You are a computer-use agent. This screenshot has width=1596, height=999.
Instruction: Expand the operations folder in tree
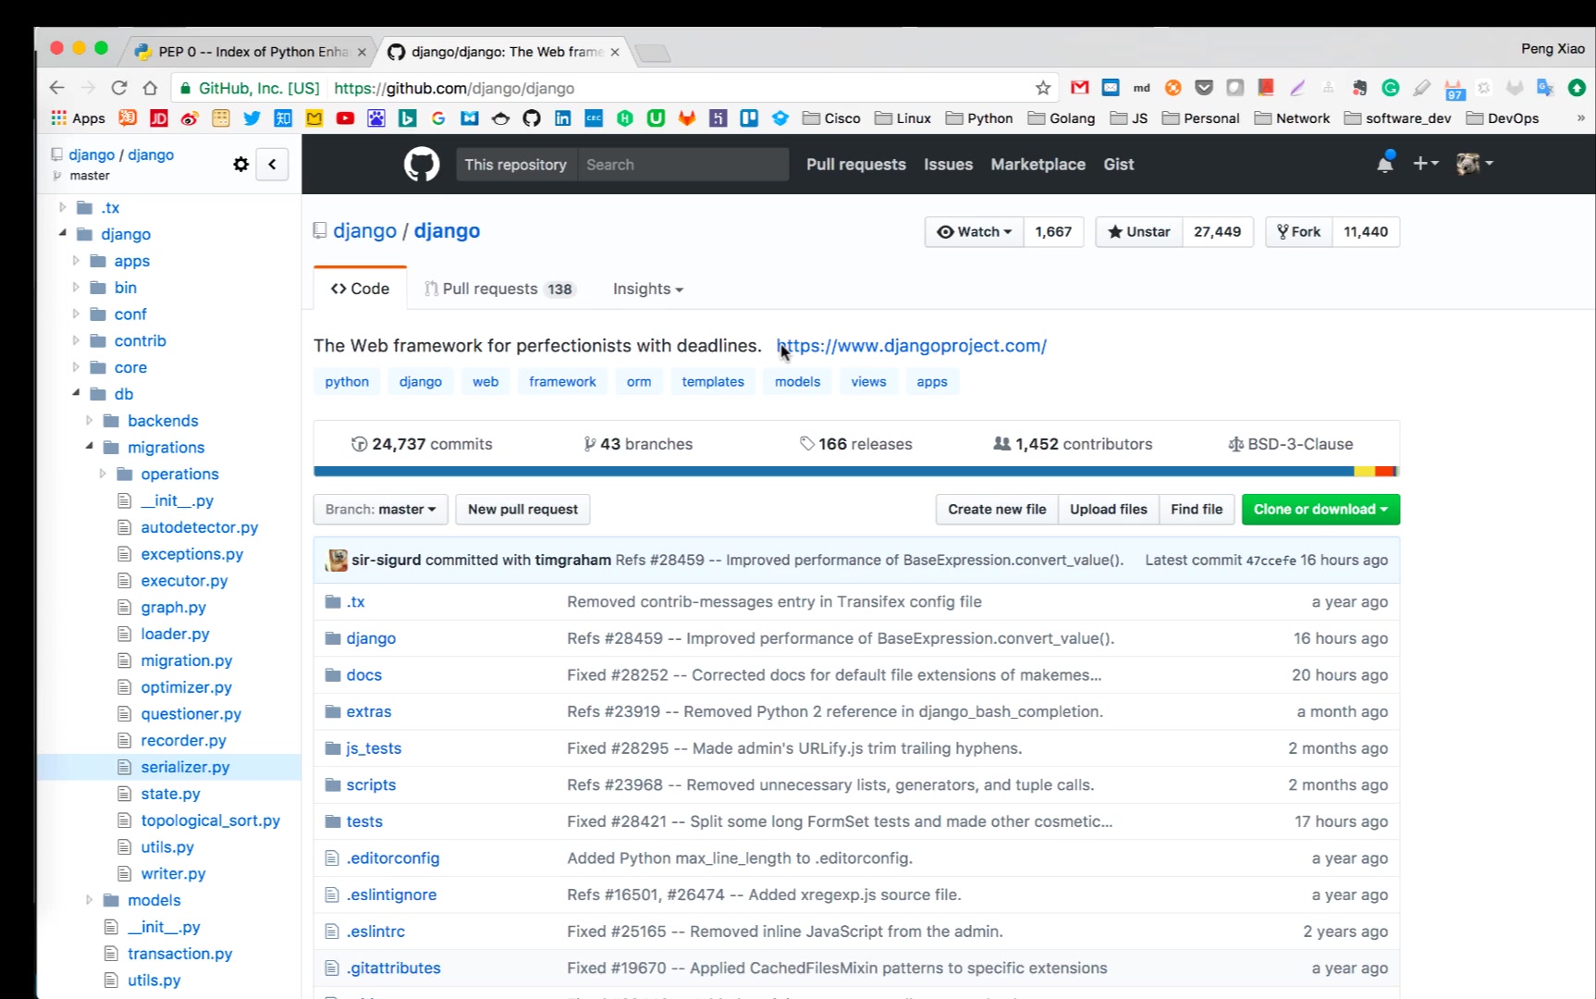103,474
